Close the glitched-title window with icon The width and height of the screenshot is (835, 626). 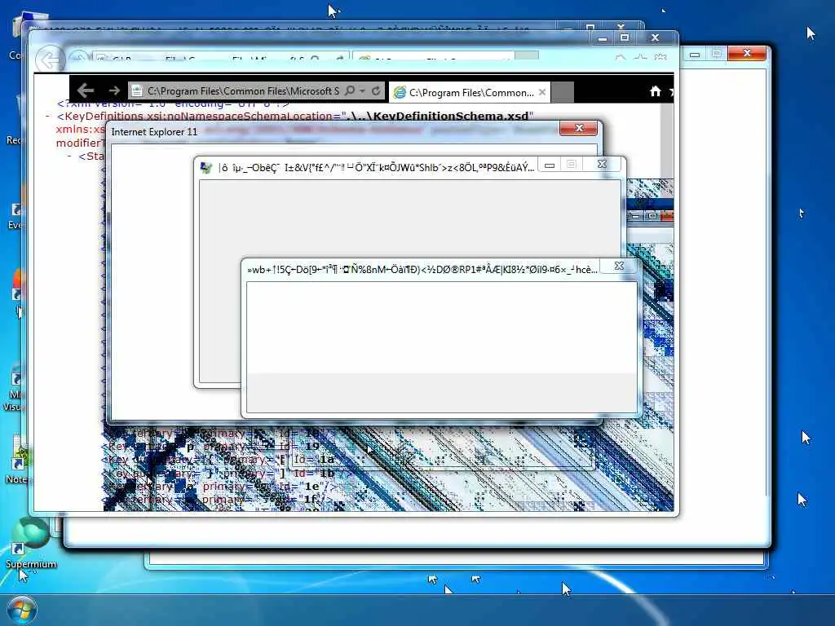point(602,165)
